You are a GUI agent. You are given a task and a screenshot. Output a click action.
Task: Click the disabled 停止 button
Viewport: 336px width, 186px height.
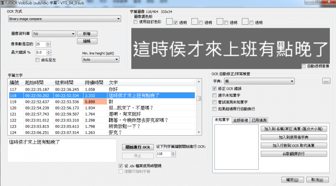tap(138, 156)
